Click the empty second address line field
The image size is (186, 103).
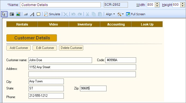[x=82, y=74]
